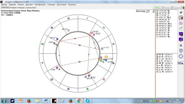The image size is (185, 104).
Task: Click the copy documents icon
Action: [181, 51]
